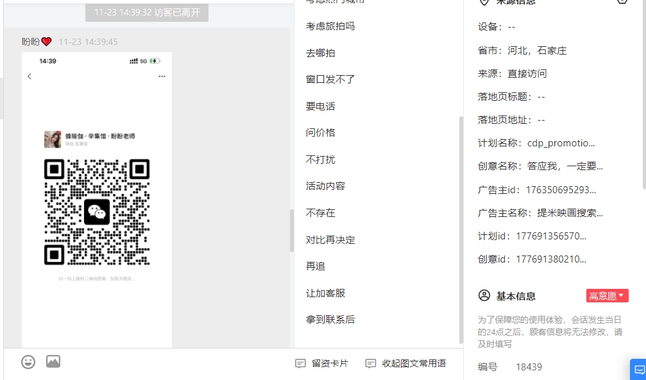Click the 广告主id value 176350695293...
Screen dimensions: 646x380
[561, 190]
